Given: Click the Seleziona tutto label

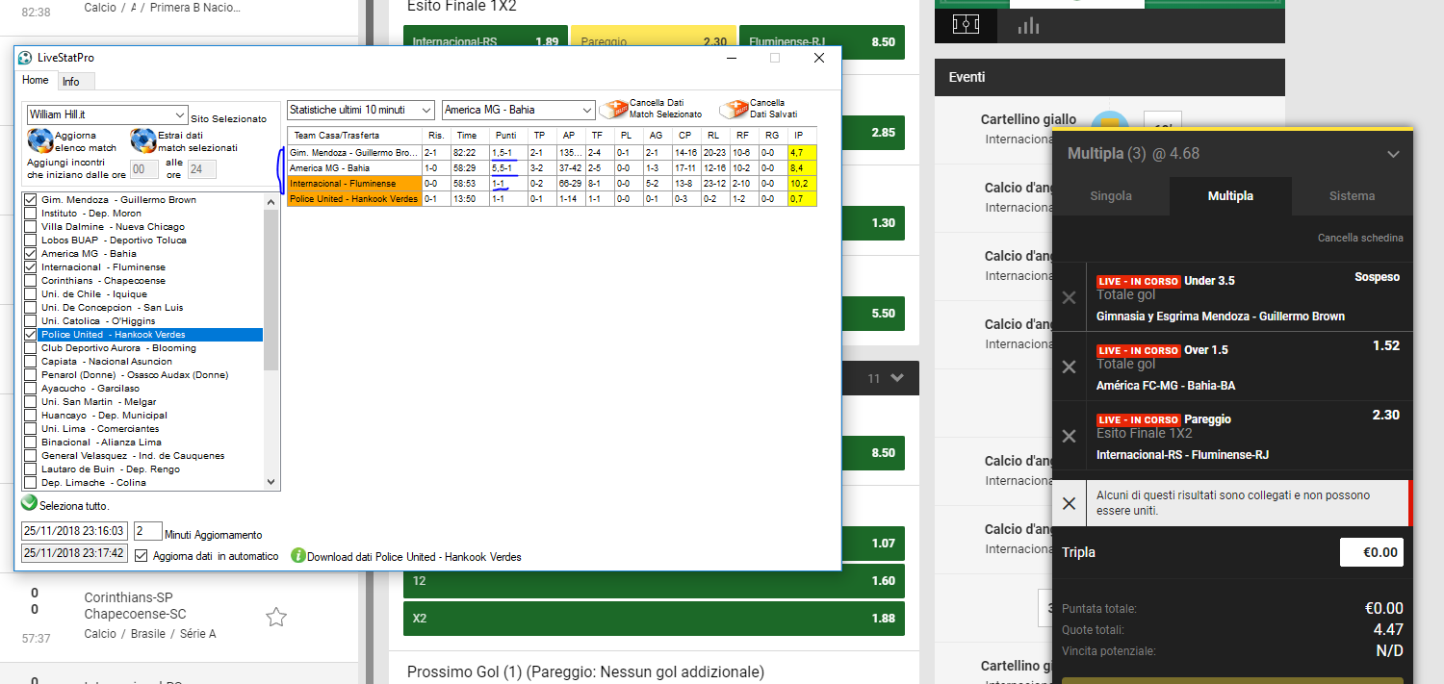Looking at the screenshot, I should coord(74,506).
